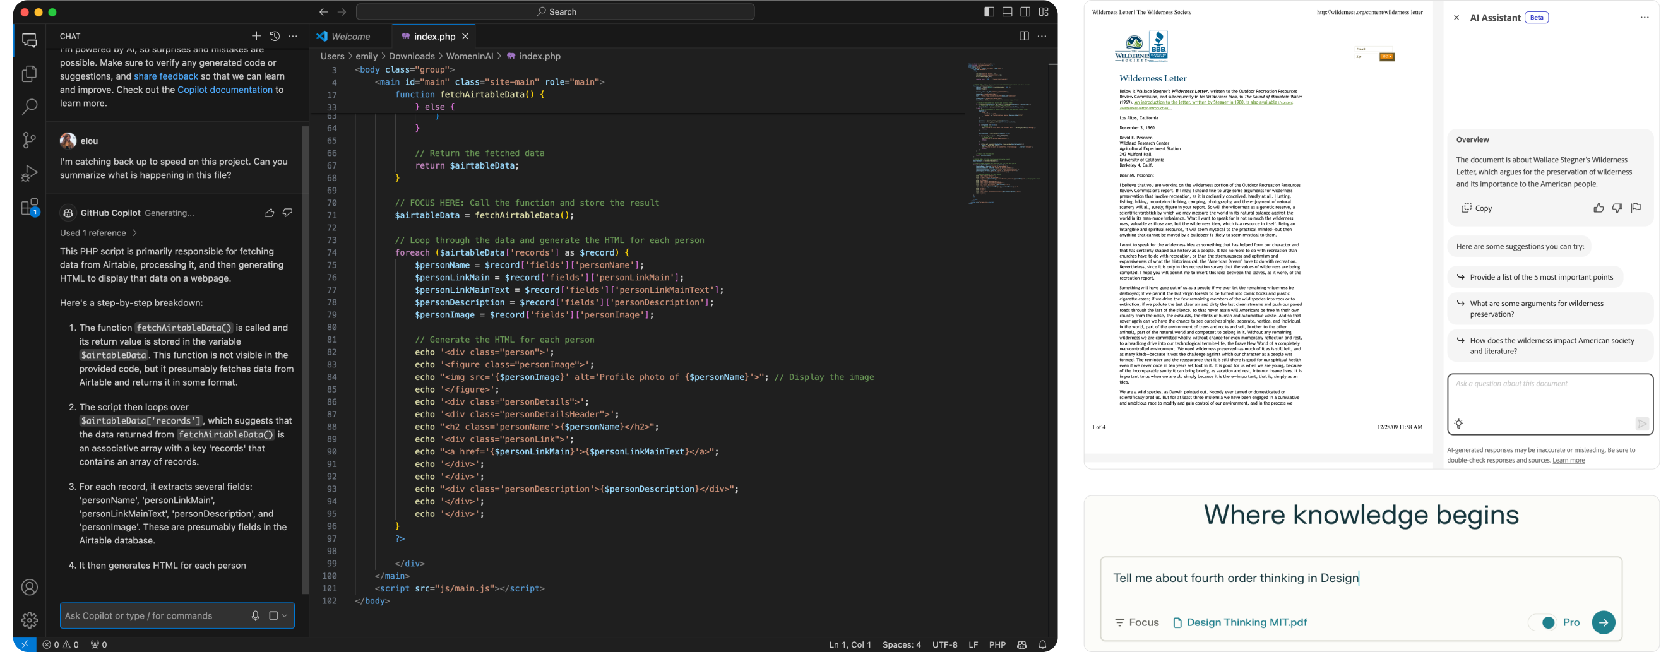Open the Extensions view
Screen dimensions: 1673x652
coord(29,207)
